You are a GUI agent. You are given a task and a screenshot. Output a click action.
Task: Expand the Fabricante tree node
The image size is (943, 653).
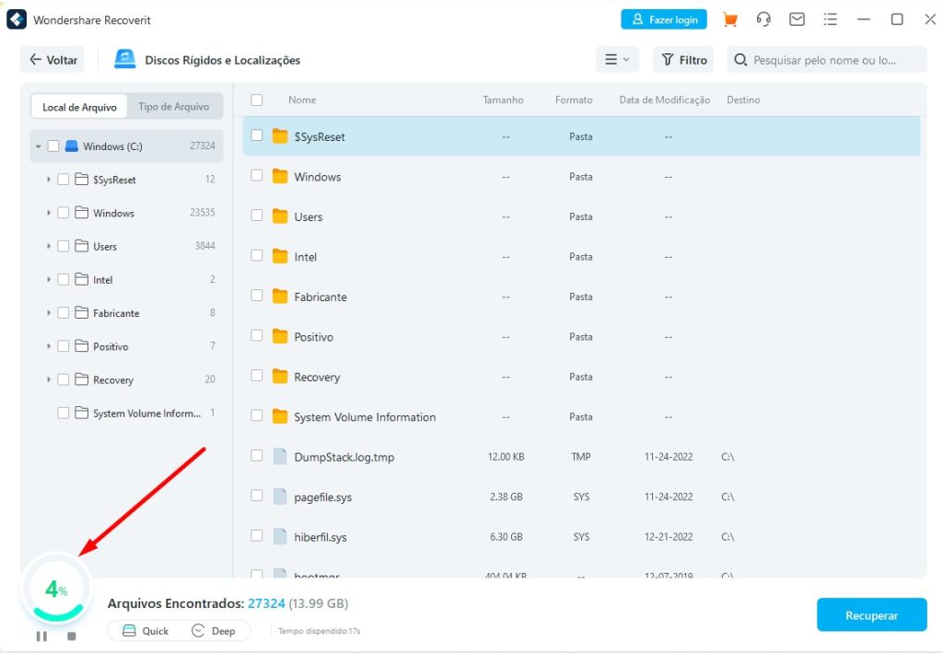click(49, 312)
